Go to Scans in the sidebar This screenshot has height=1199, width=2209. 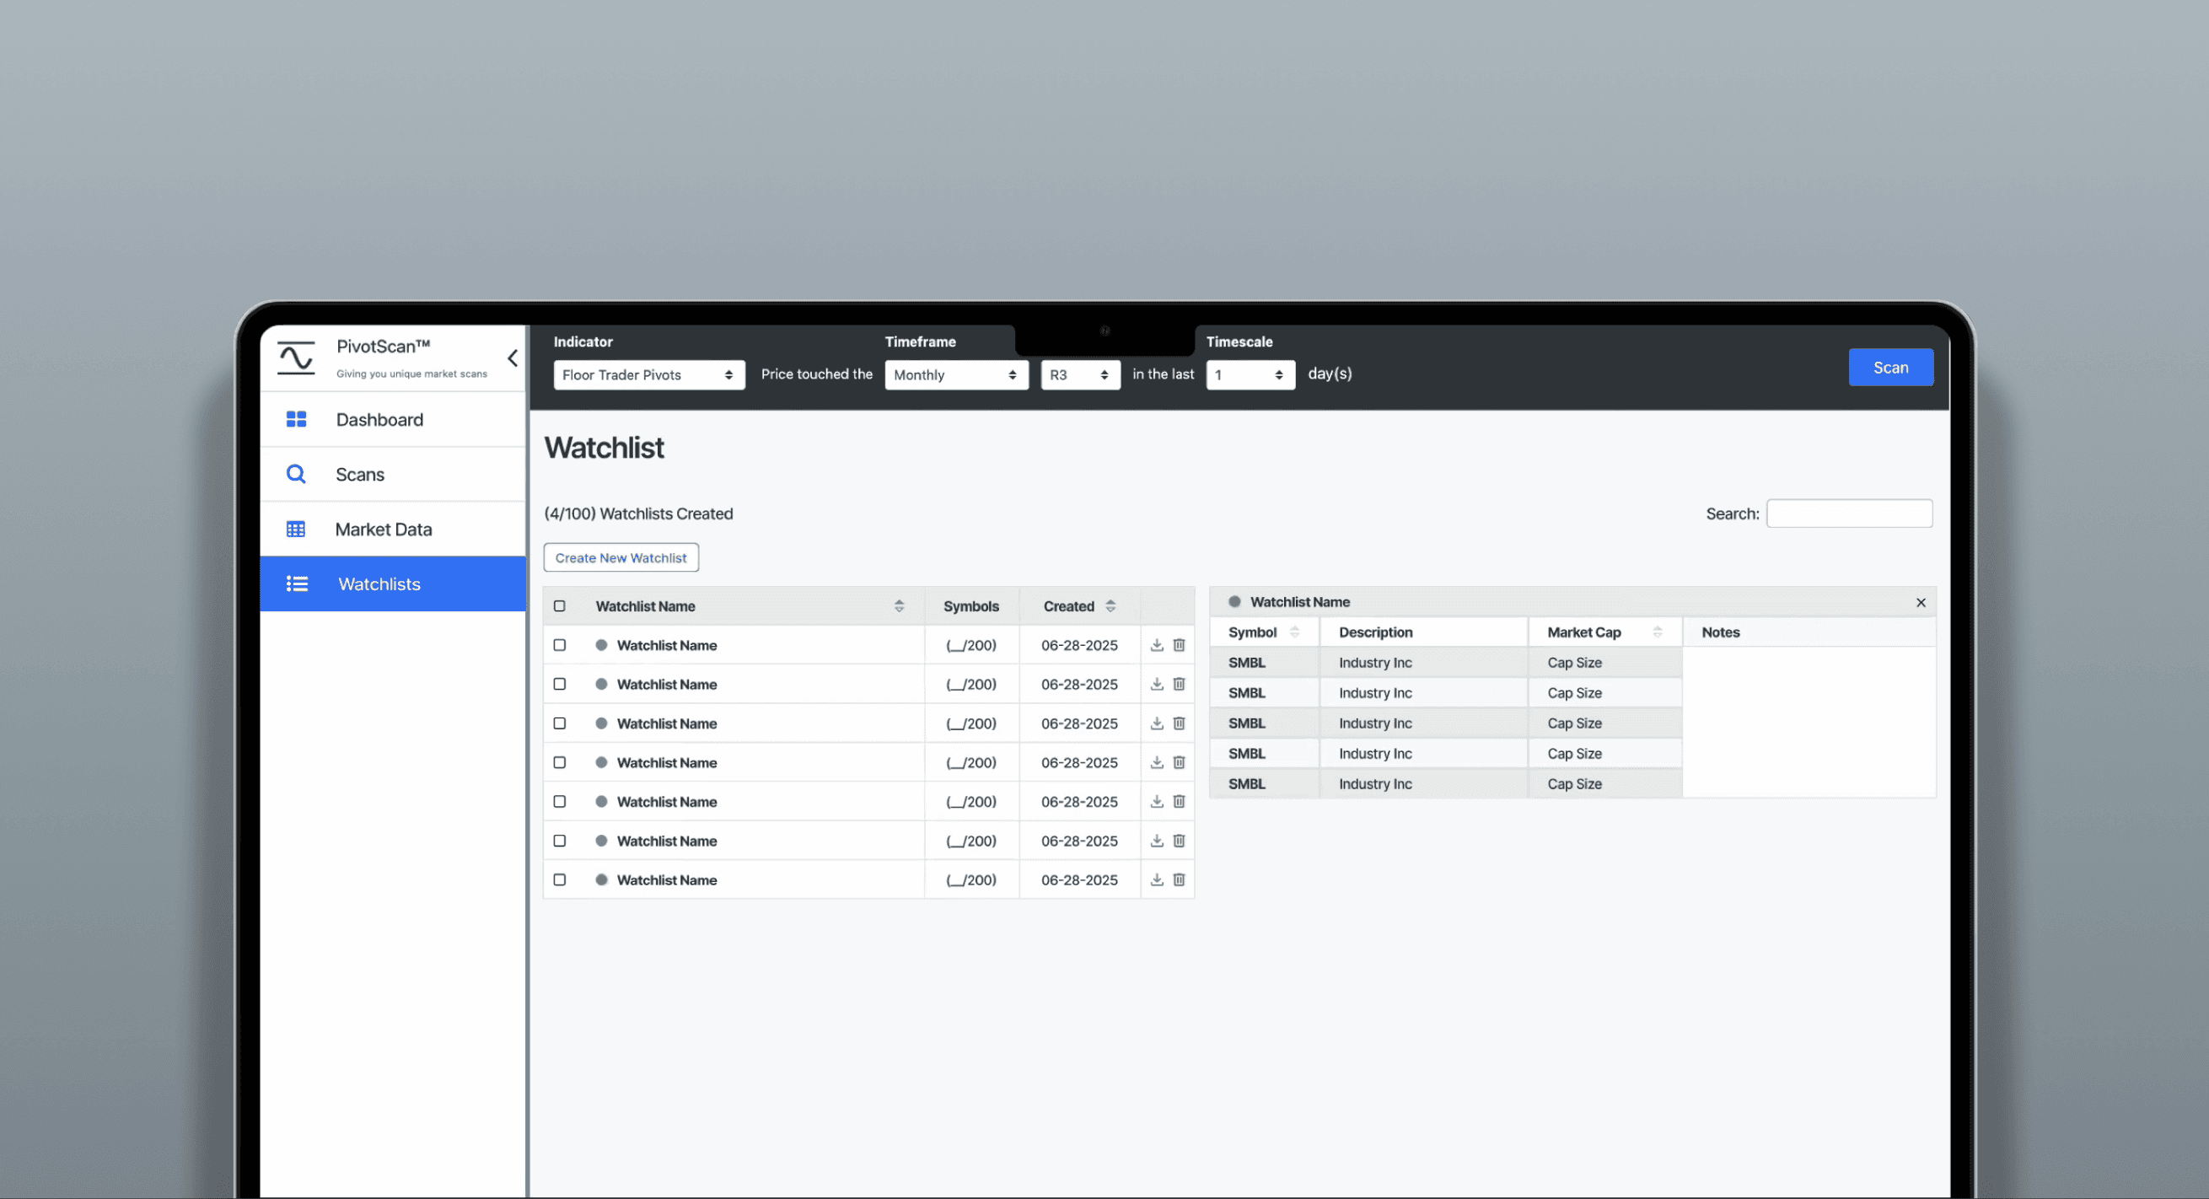click(393, 474)
